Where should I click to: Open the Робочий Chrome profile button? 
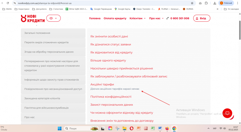pyautogui.click(x=226, y=3)
